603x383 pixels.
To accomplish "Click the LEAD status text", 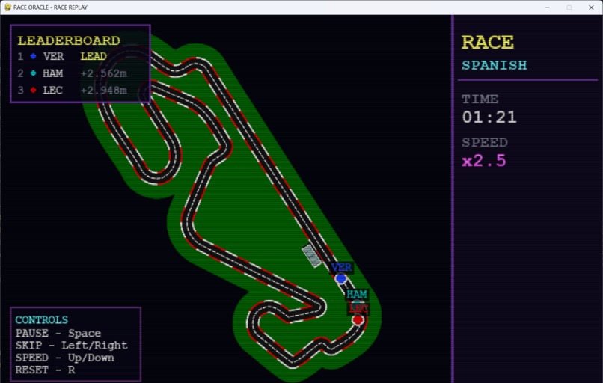I will [94, 57].
